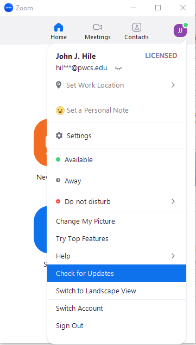This screenshot has height=345, width=196.
Task: Expand the Help submenu arrow
Action: (x=173, y=256)
